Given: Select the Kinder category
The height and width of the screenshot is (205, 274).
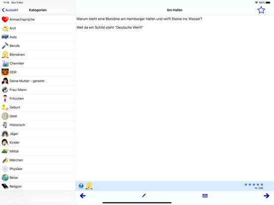Looking at the screenshot, I should tap(38, 143).
